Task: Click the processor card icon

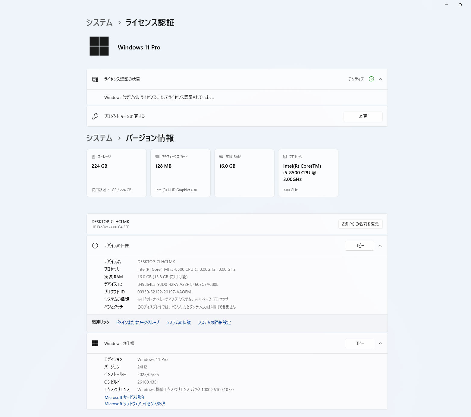Action: pos(285,157)
